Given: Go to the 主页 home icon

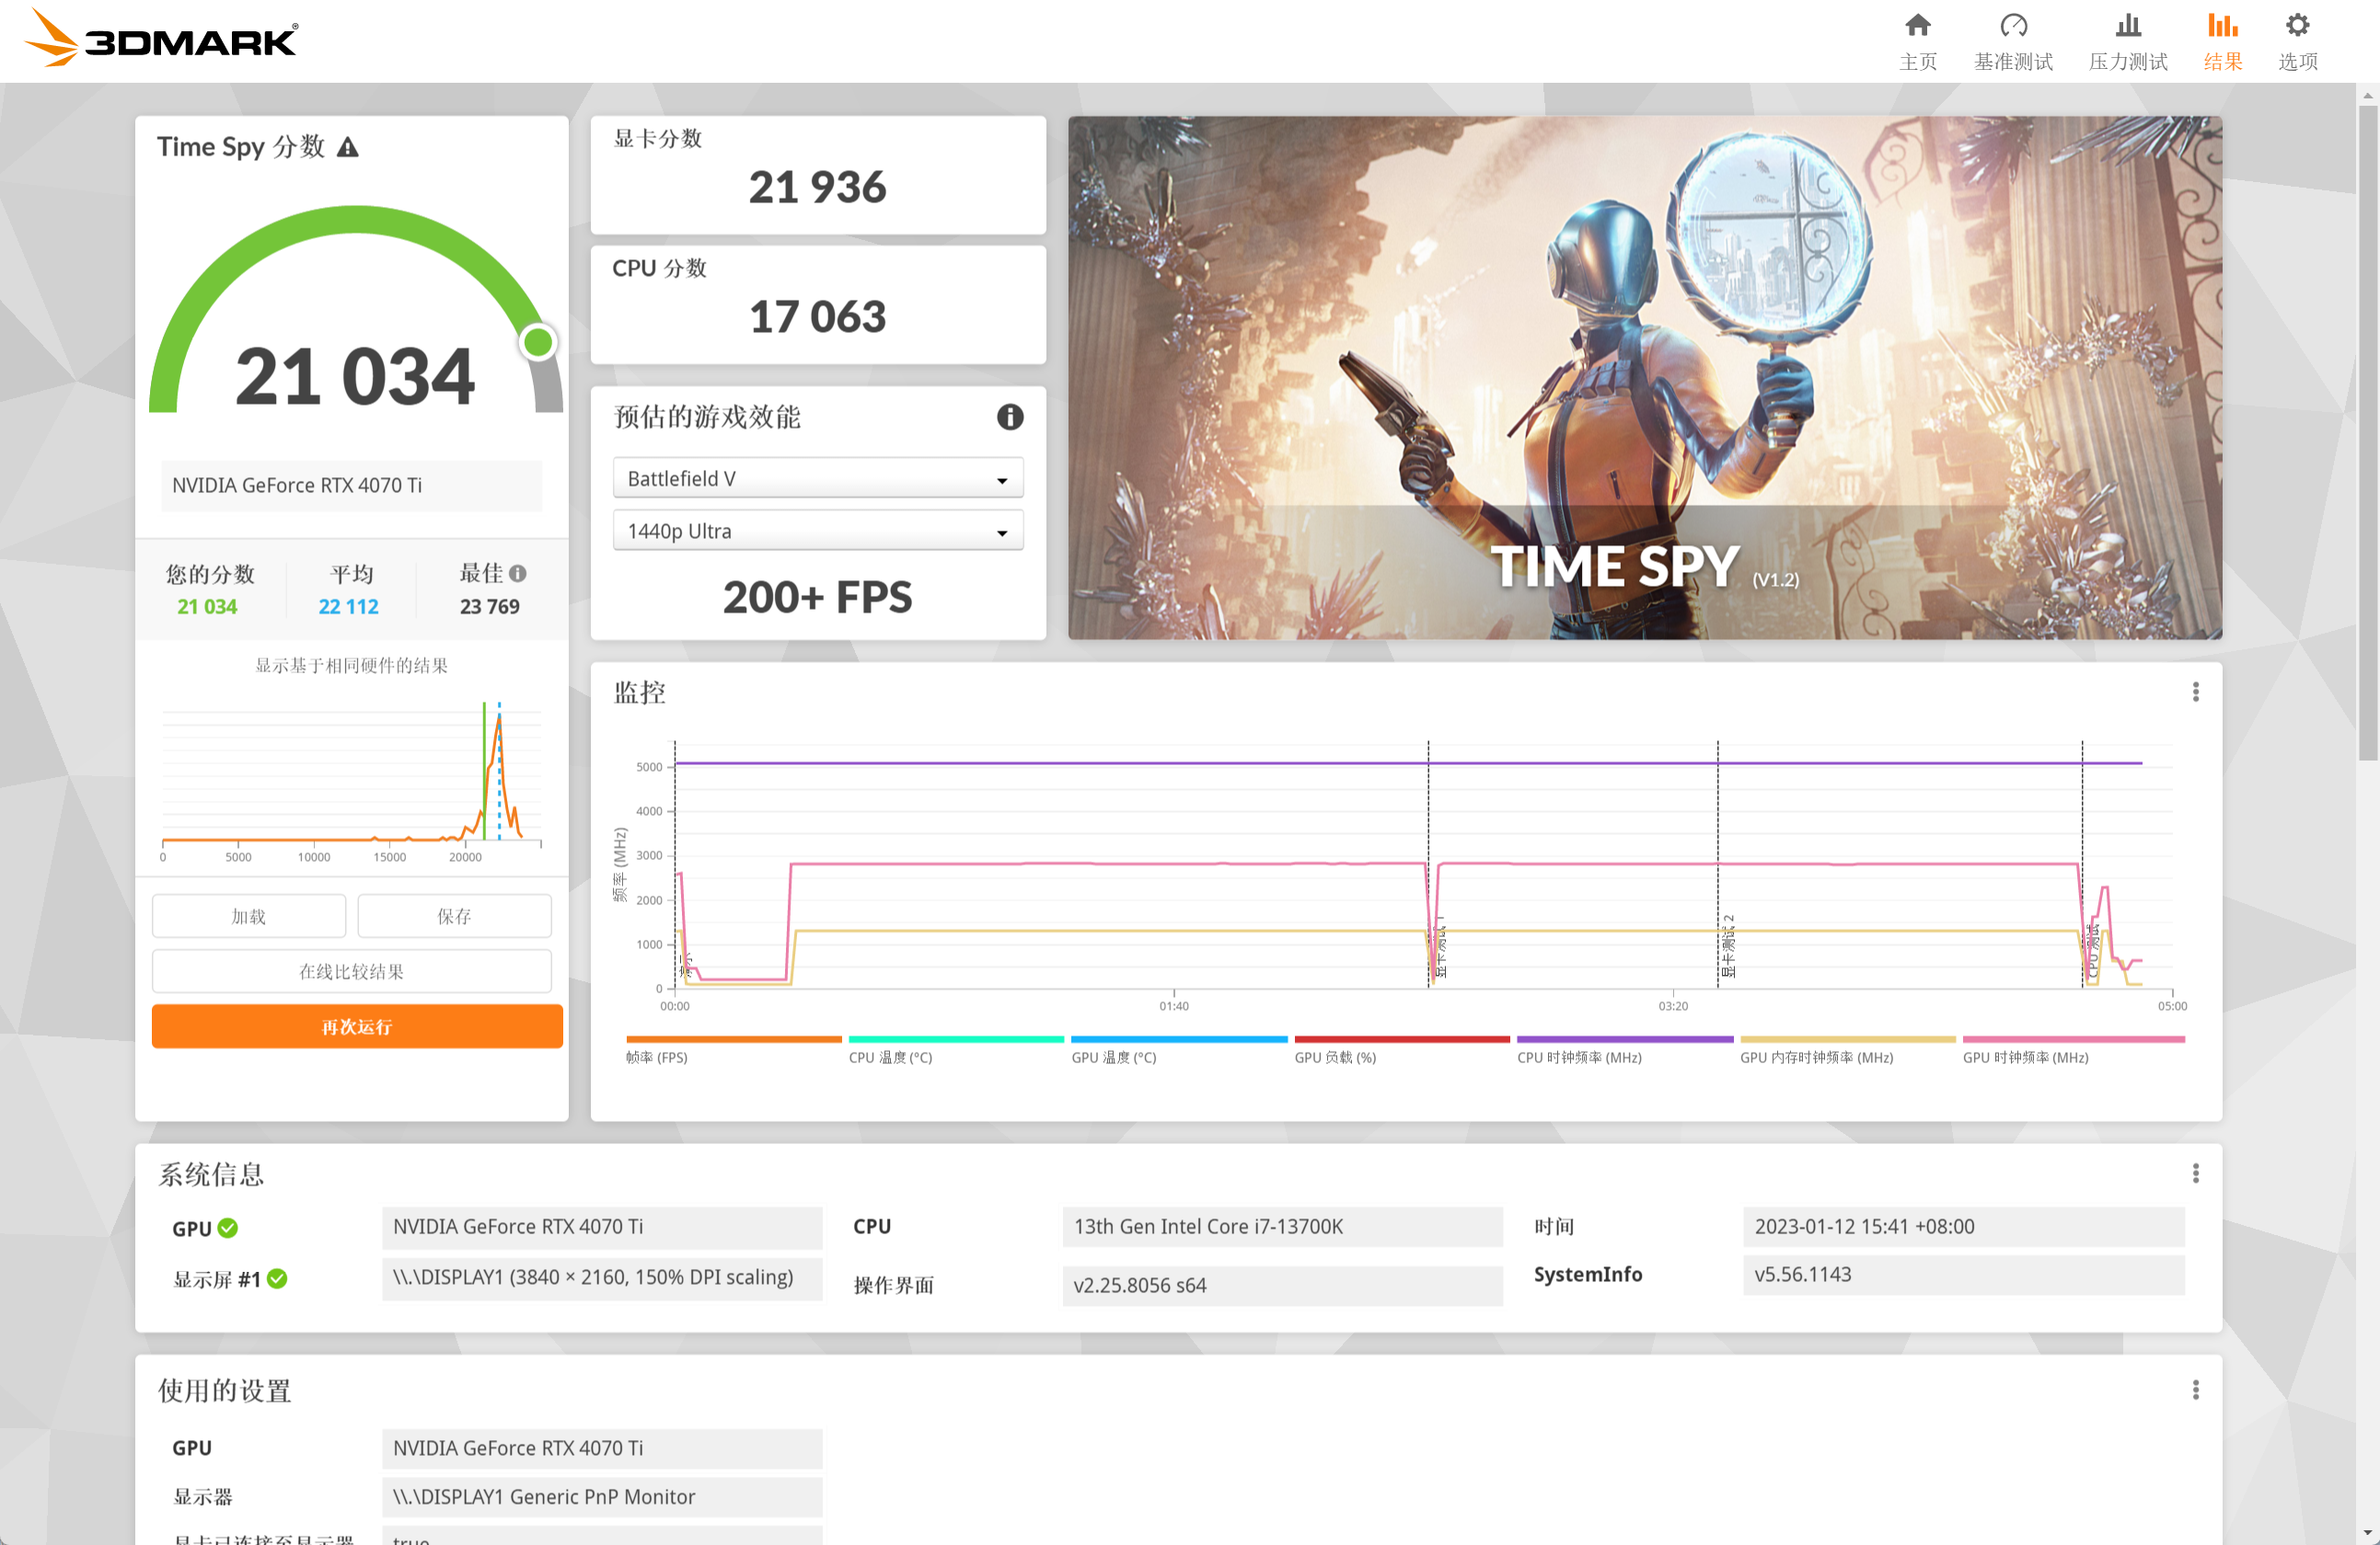Looking at the screenshot, I should point(1917,25).
